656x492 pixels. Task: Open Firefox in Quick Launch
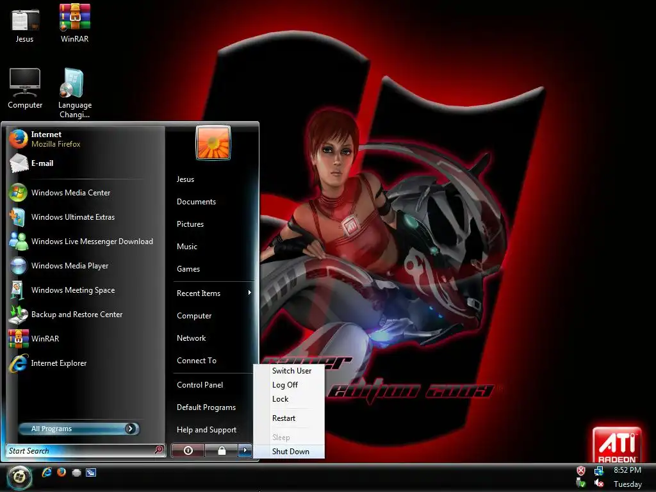coord(61,472)
